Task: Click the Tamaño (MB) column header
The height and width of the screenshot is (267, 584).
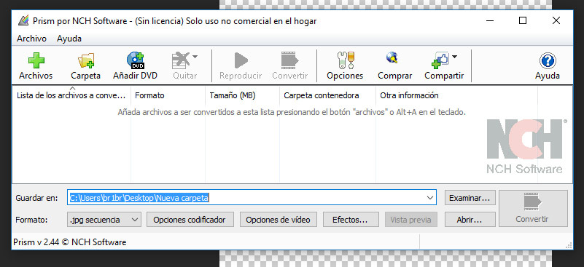Action: pos(242,95)
